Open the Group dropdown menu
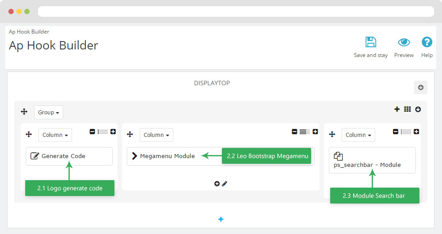 49,112
